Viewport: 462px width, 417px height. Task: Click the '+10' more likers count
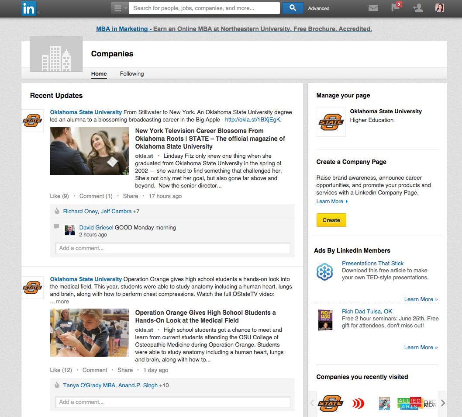tap(164, 386)
